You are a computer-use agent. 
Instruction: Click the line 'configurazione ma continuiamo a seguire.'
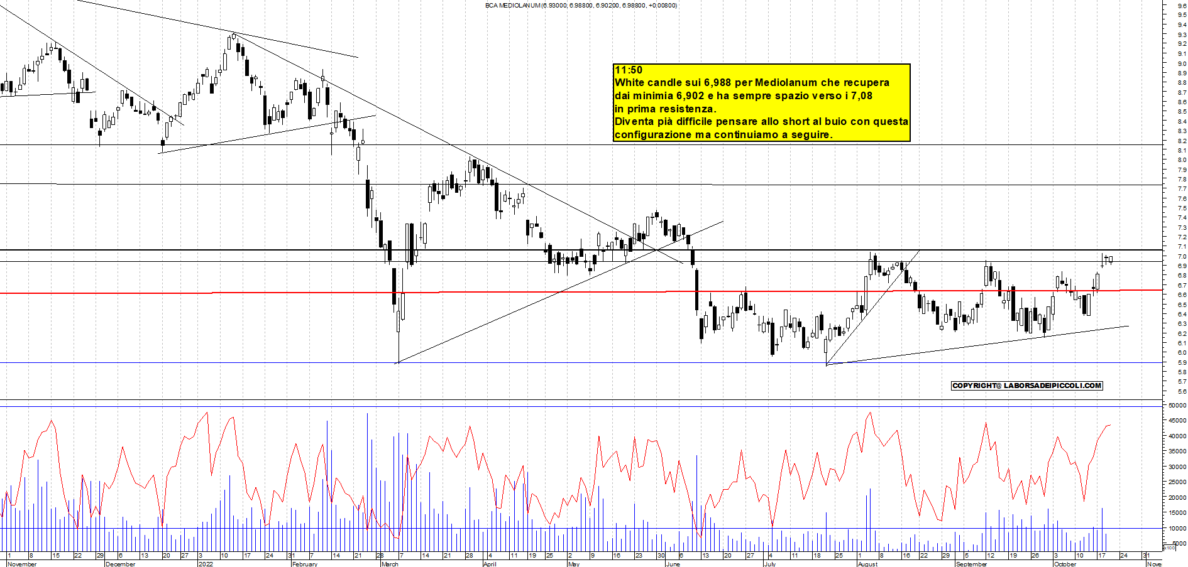[x=723, y=134]
